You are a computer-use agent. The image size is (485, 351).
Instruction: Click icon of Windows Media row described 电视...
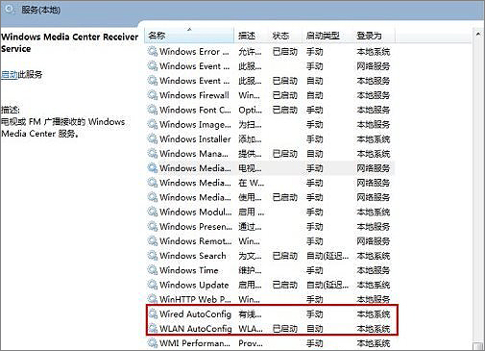pyautogui.click(x=153, y=168)
